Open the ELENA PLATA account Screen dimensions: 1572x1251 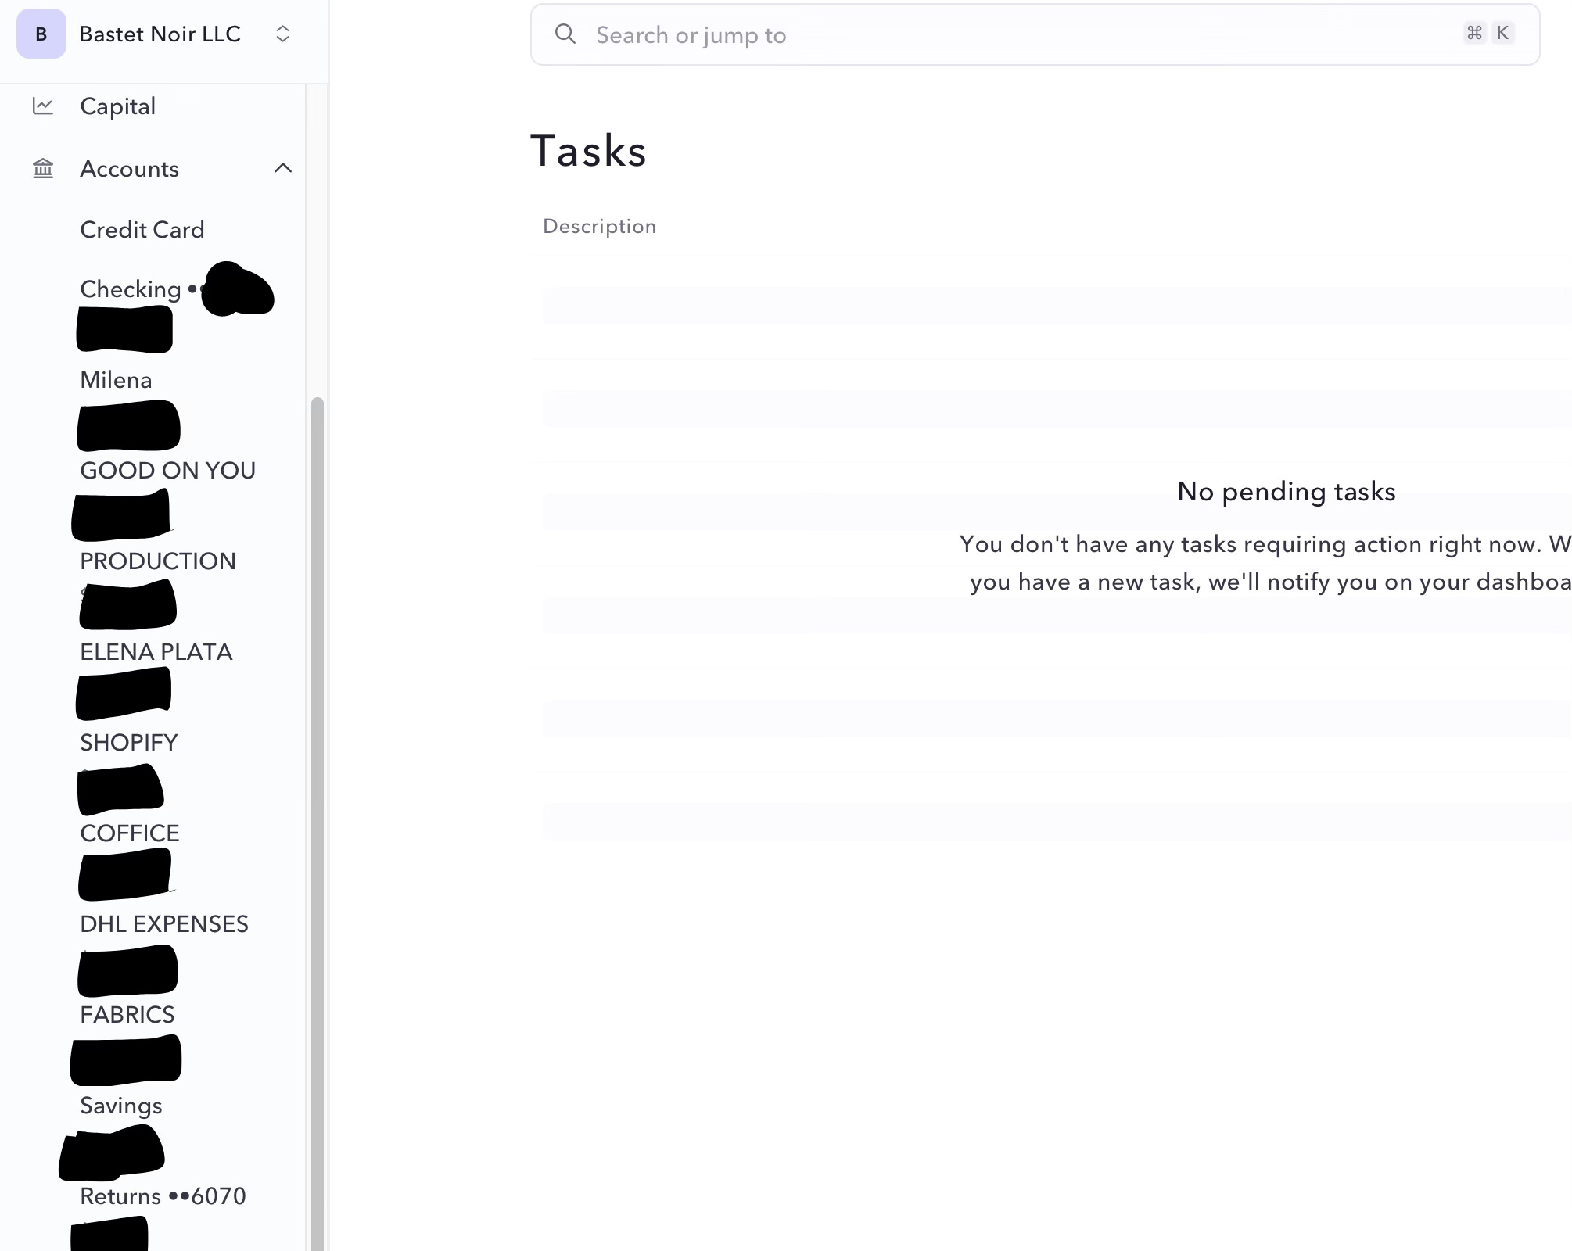tap(156, 652)
